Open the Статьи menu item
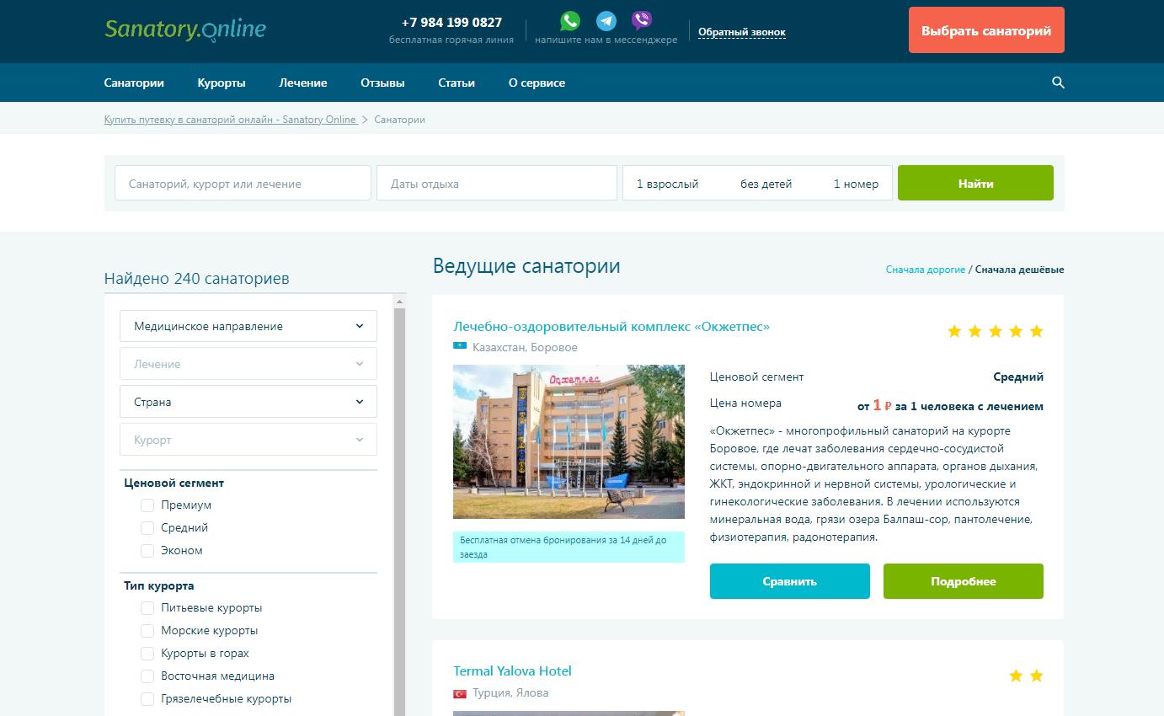1164x716 pixels. point(457,83)
